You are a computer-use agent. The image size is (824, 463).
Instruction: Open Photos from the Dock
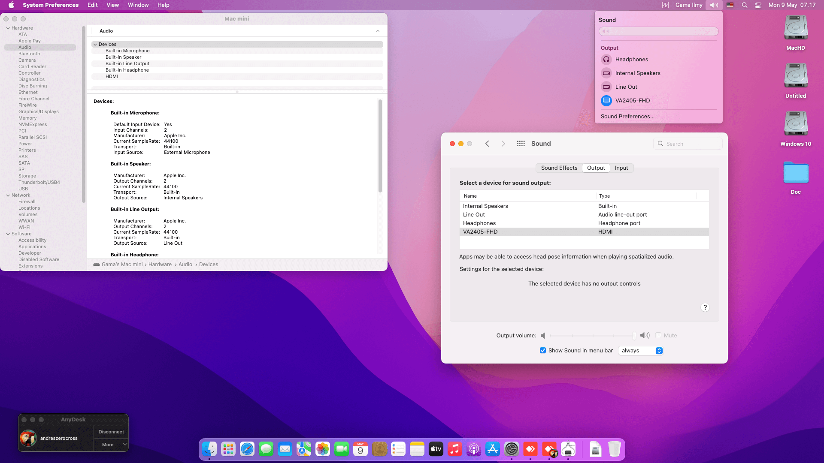(x=323, y=449)
